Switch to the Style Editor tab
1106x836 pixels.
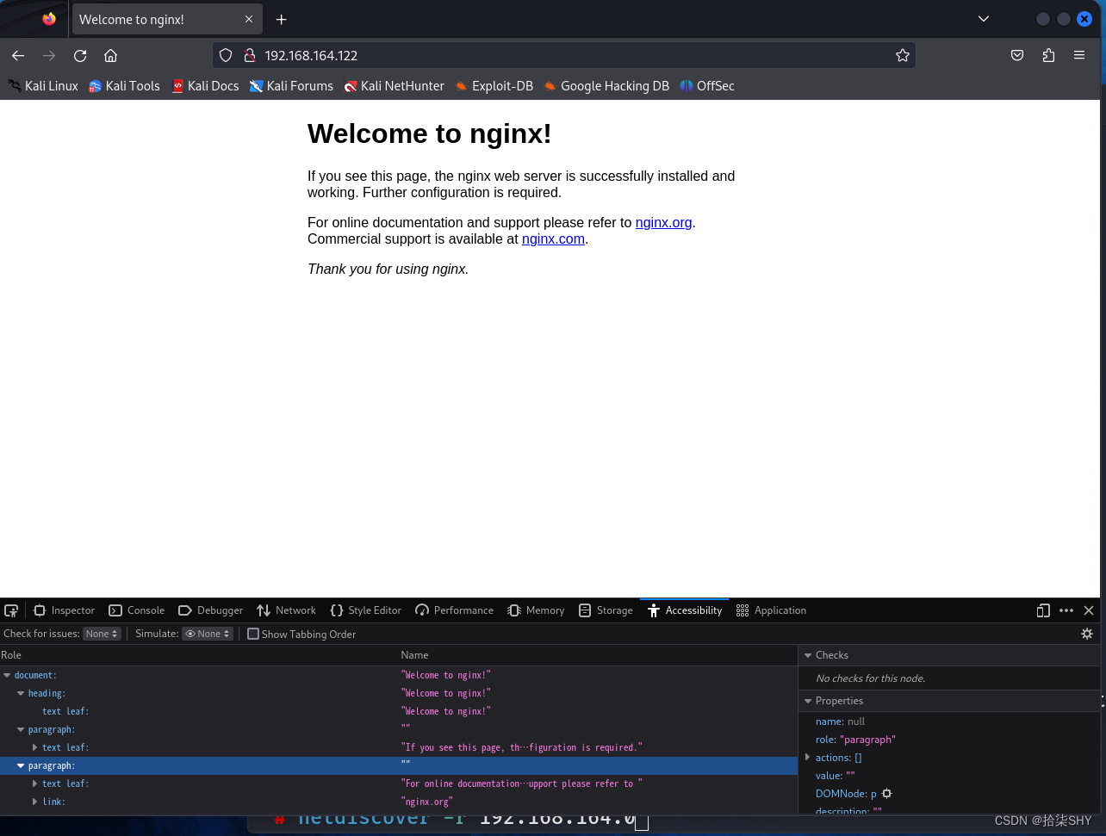[x=366, y=610]
